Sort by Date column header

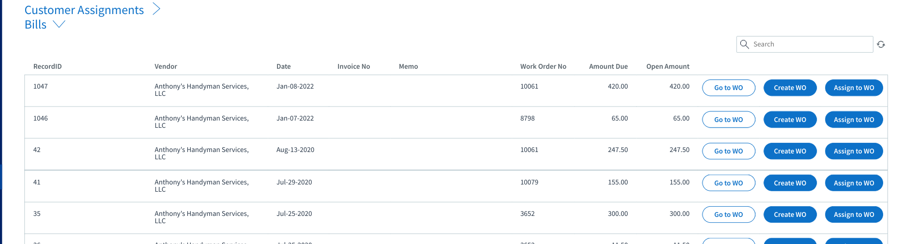point(284,66)
